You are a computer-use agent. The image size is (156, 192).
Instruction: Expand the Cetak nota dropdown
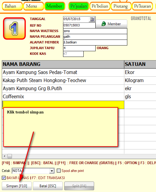tap(52, 171)
